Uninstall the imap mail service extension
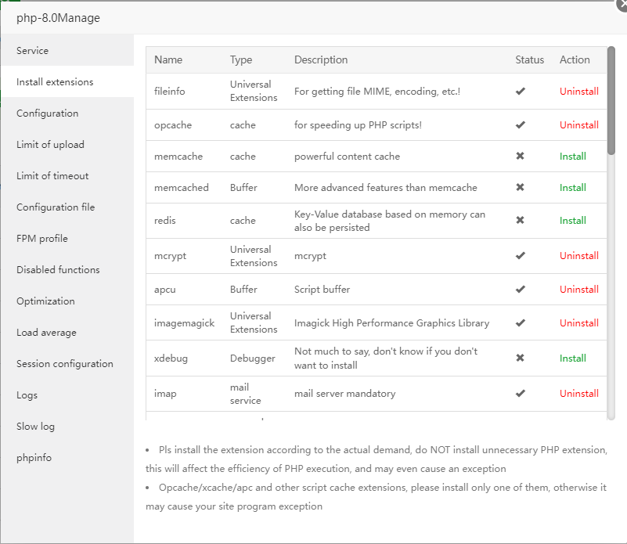Image resolution: width=627 pixels, height=544 pixels. click(579, 394)
